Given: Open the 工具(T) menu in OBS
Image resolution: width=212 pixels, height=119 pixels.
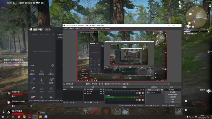Looking at the screenshot, I should coord(101,29).
